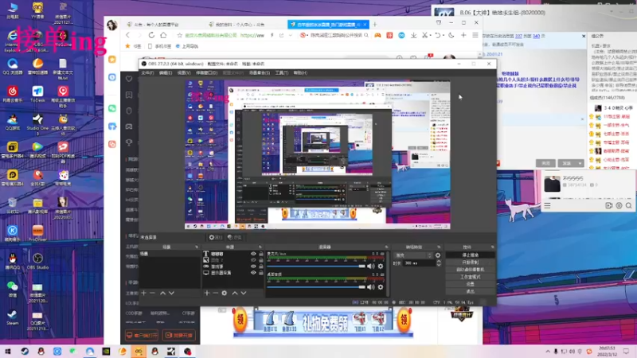Show hidden system tray icons
This screenshot has height=358, width=637.
(548, 352)
